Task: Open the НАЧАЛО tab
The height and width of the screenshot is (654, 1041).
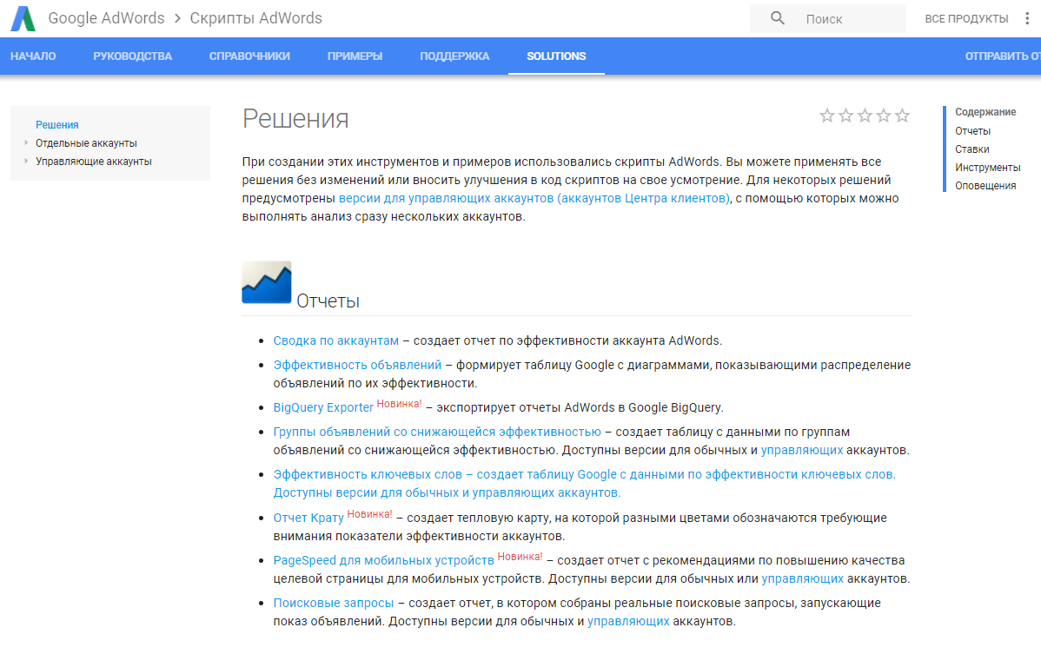Action: [x=33, y=56]
